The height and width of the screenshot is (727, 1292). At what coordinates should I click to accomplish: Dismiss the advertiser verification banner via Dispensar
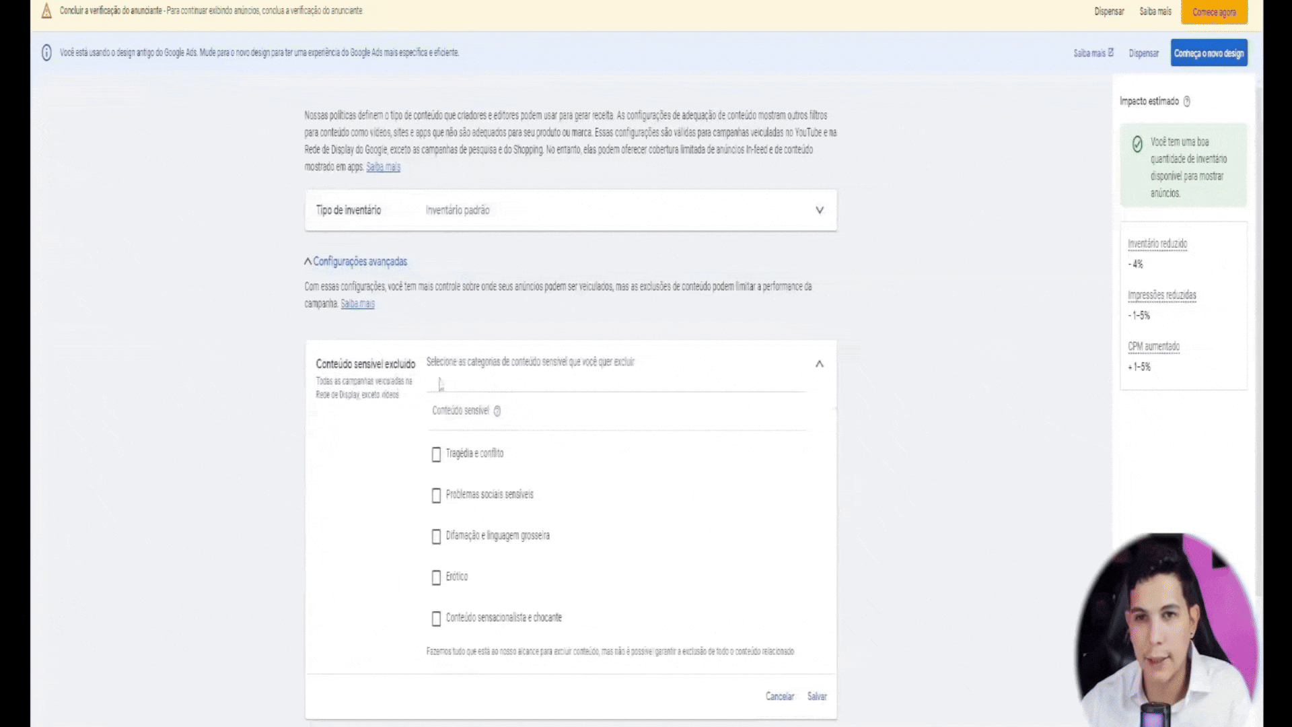1109,11
